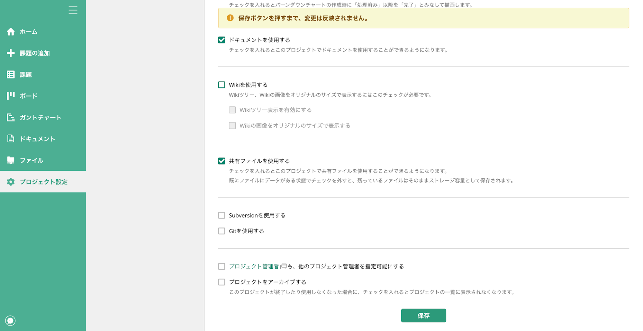Viewport: 643px width, 331px height.
Task: Click the 保存 button
Action: point(423,316)
